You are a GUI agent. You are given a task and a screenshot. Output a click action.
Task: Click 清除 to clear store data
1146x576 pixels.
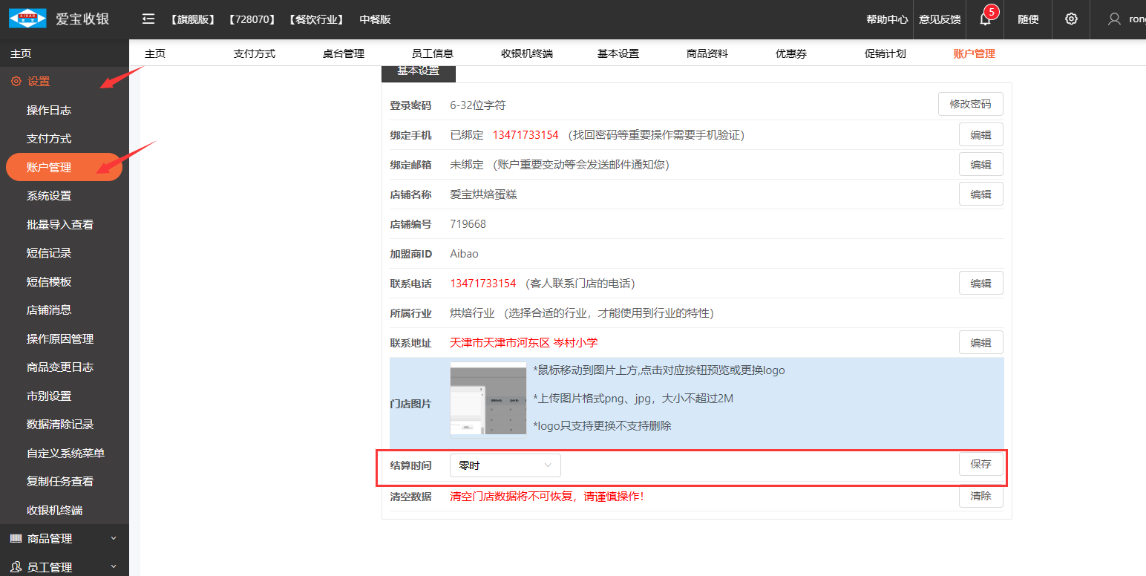(980, 496)
